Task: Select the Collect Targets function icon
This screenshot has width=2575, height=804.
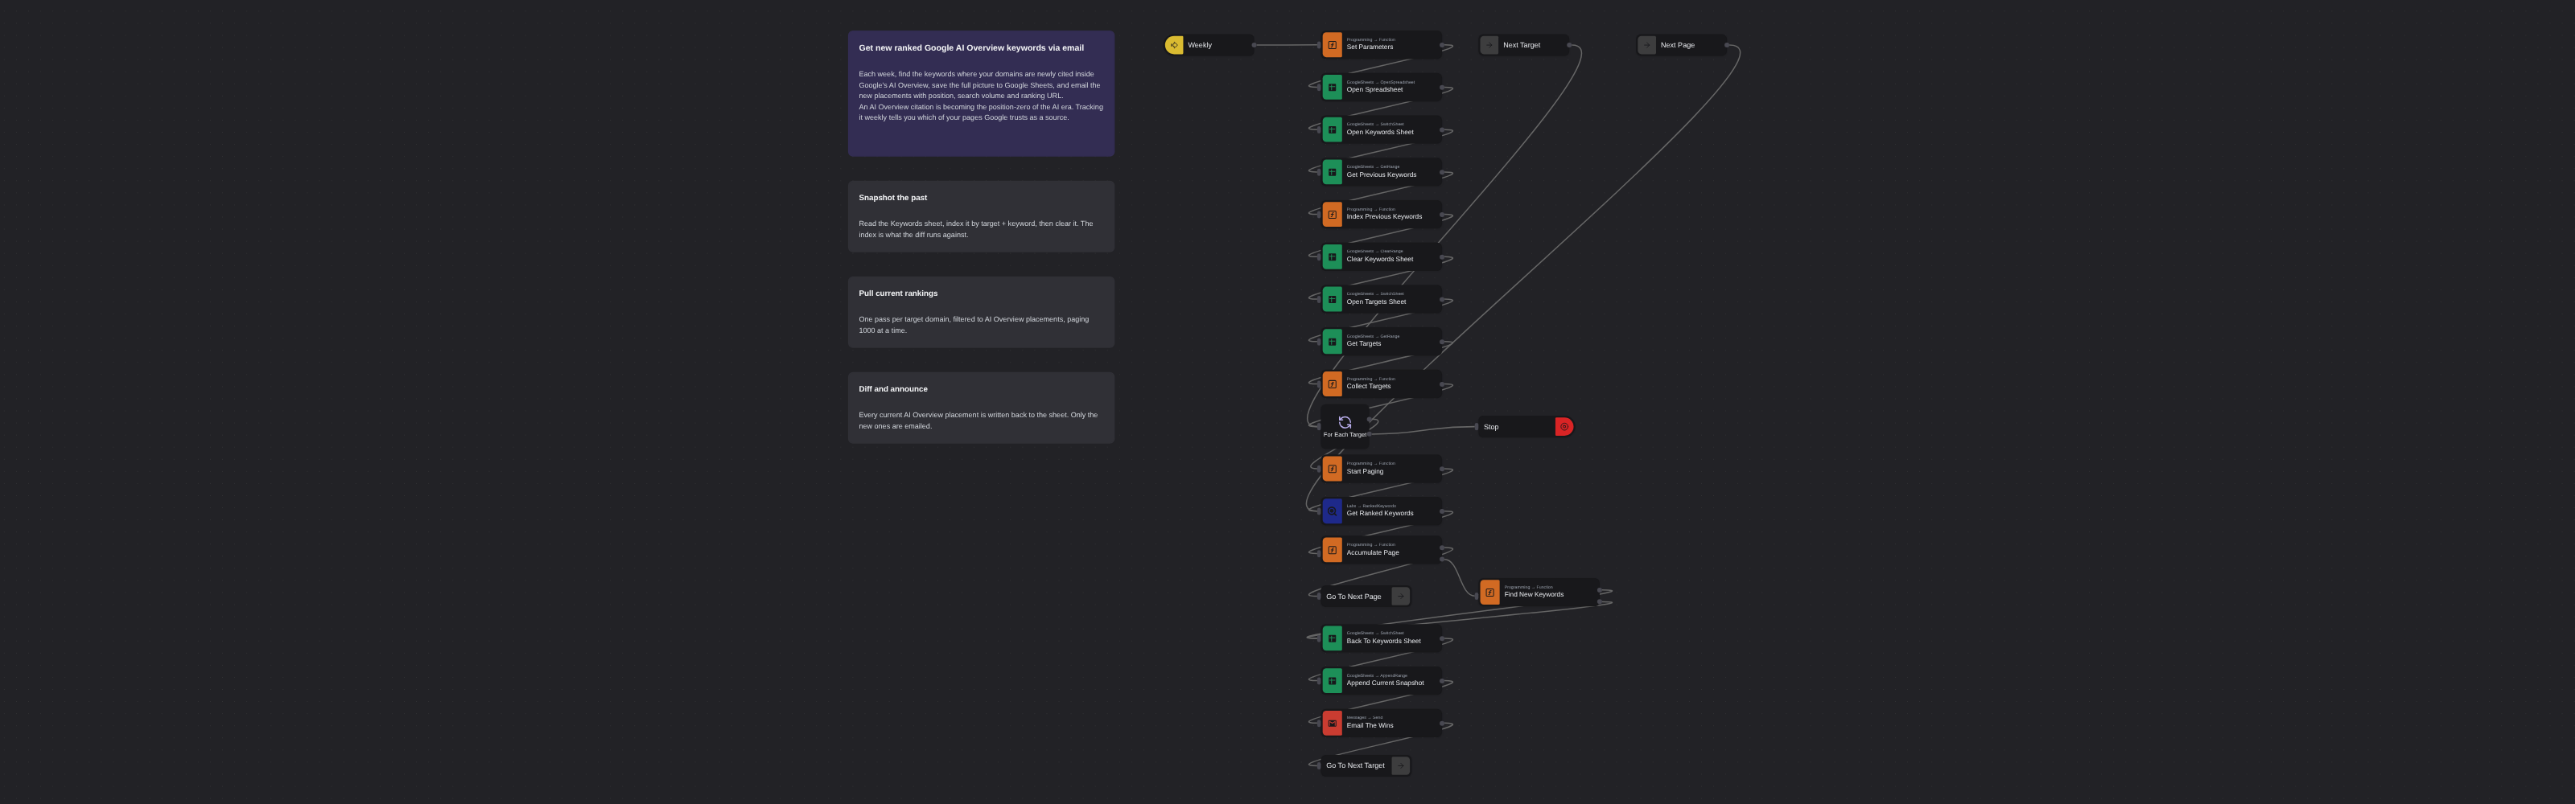Action: [x=1332, y=384]
